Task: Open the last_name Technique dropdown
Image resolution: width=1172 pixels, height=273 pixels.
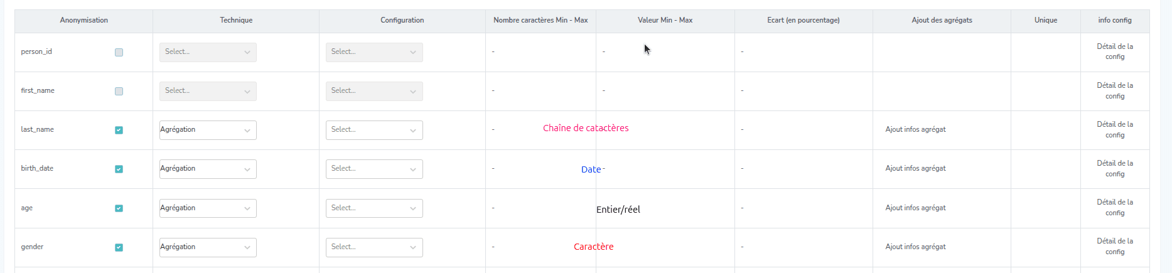Action: point(208,130)
